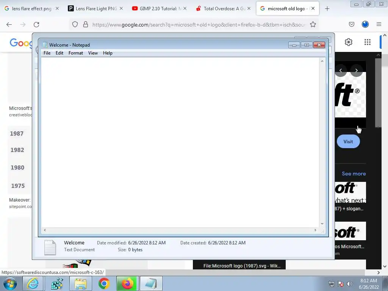
Task: Click the Welcome text document file icon
Action: click(50, 247)
